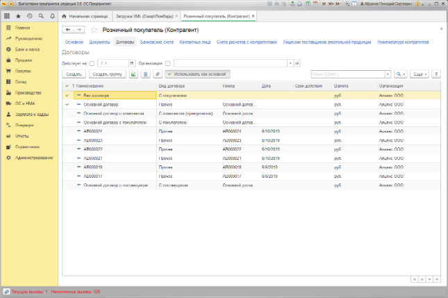Click the info icon beside the user name
Image resolution: width=448 pixels, height=298 pixels.
pos(417,4)
